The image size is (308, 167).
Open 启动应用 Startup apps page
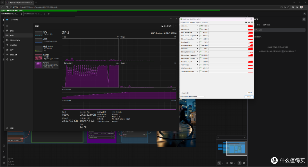click(x=19, y=45)
